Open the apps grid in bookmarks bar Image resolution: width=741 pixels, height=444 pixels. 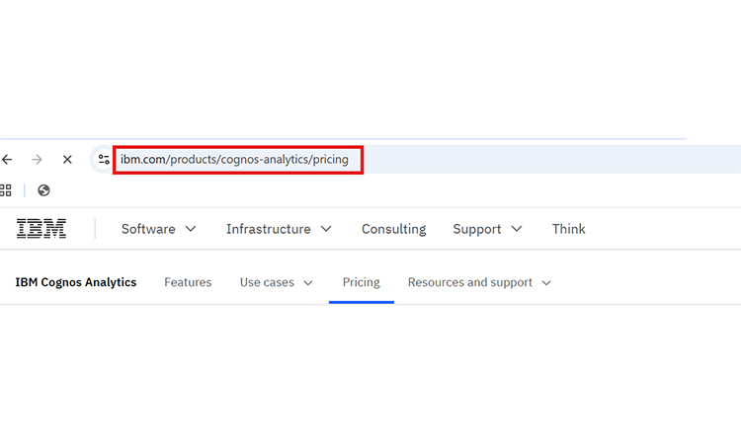(x=5, y=190)
